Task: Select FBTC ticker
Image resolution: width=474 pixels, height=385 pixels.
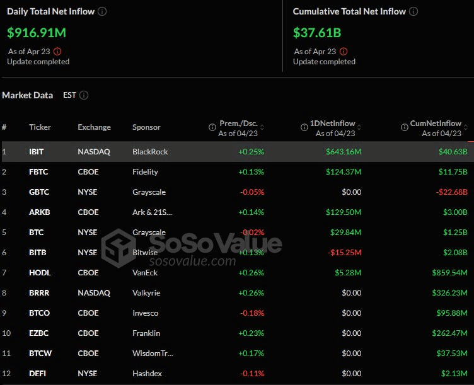Action: (38, 172)
